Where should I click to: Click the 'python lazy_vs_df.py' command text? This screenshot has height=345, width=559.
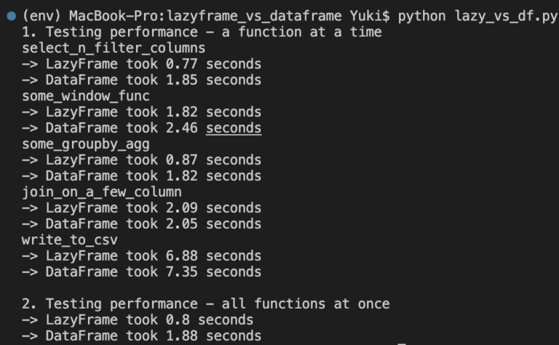point(477,17)
